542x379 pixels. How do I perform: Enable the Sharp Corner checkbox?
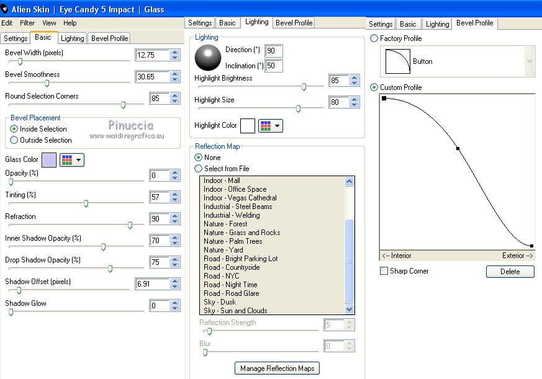(x=384, y=271)
